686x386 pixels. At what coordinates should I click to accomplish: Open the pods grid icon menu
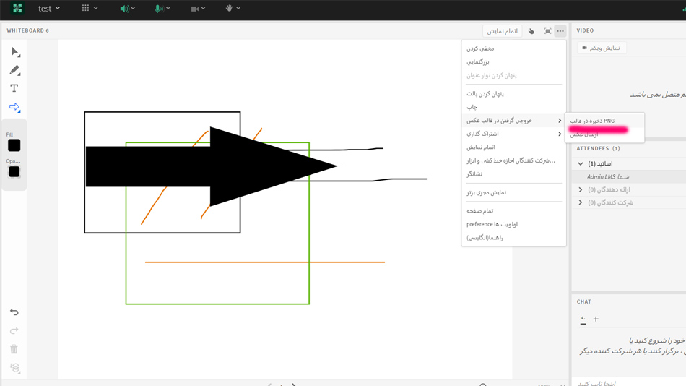[85, 8]
